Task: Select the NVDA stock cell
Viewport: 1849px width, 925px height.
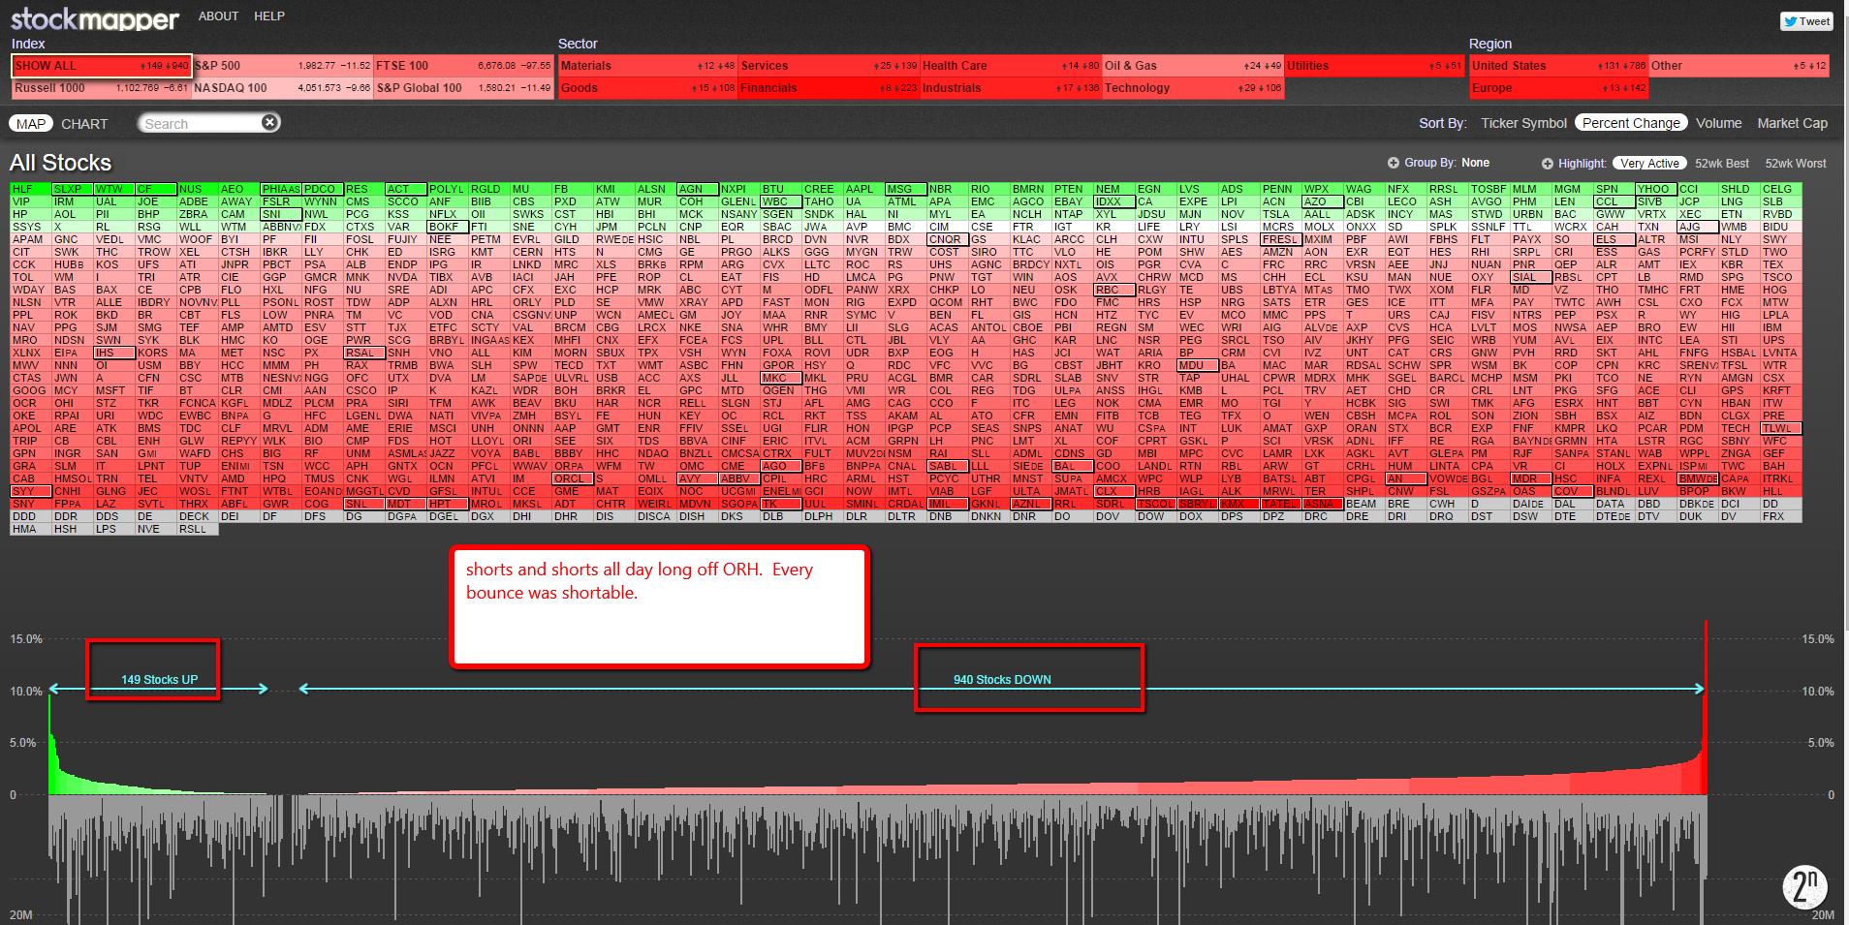Action: pyautogui.click(x=405, y=278)
